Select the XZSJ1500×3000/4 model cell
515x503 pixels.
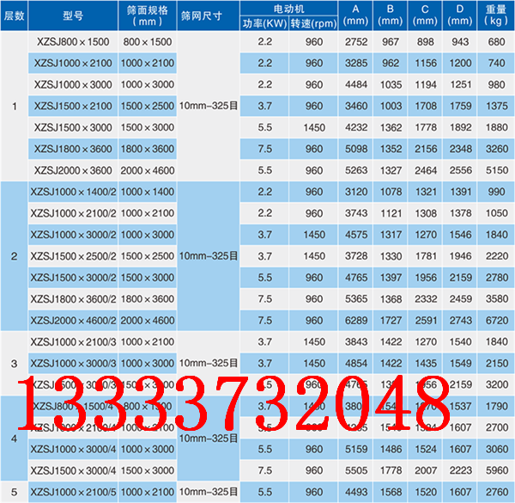(x=73, y=470)
